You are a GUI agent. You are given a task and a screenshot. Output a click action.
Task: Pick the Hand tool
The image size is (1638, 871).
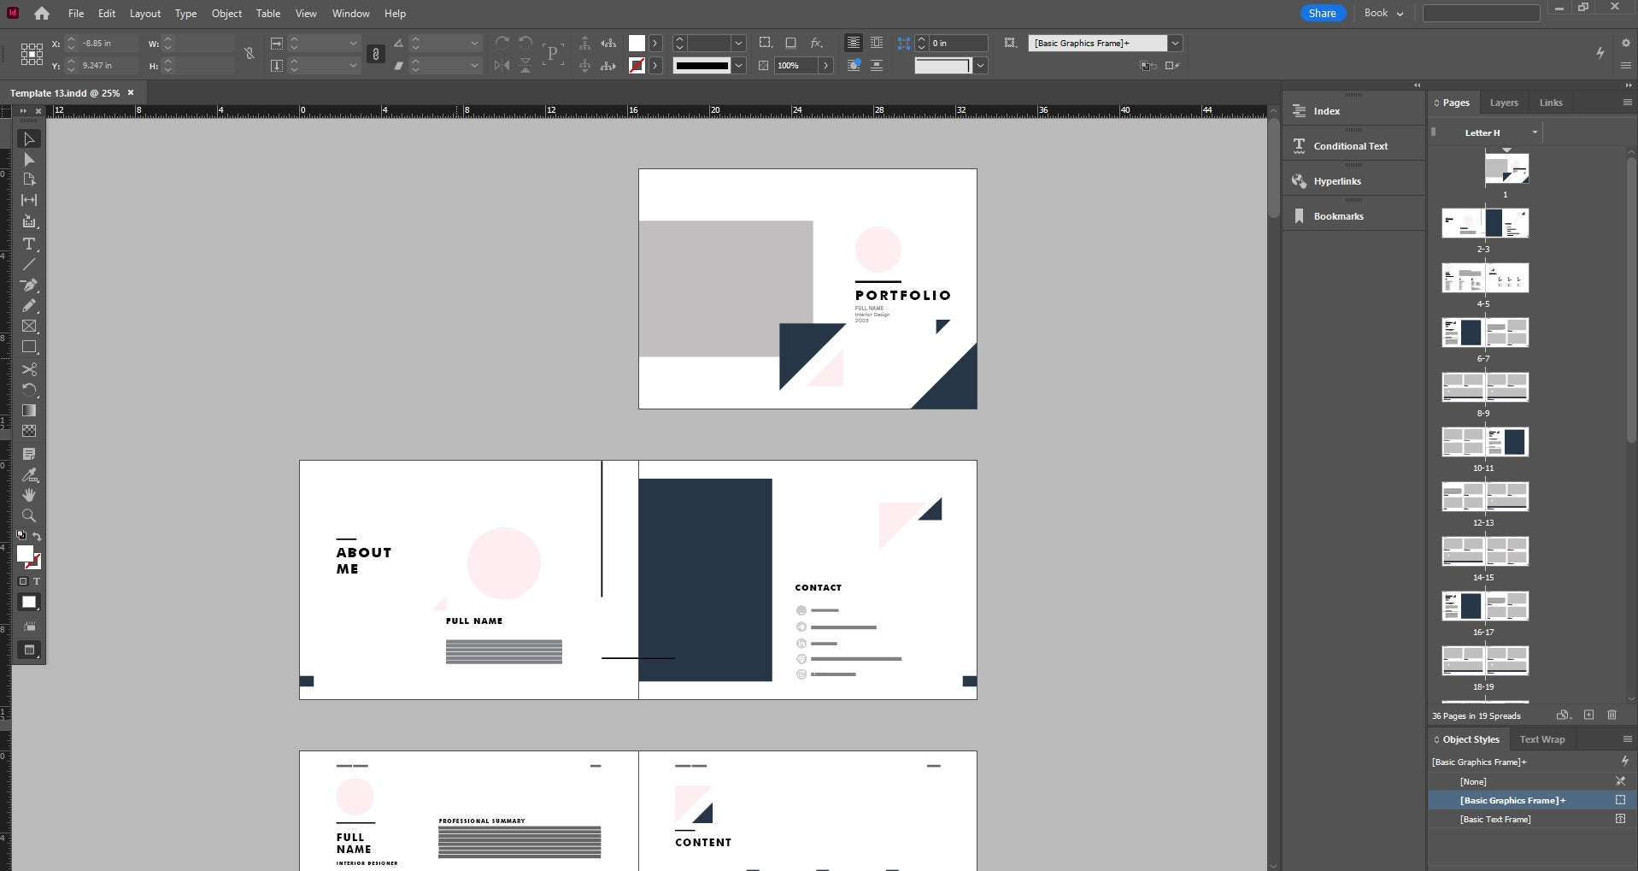(29, 495)
